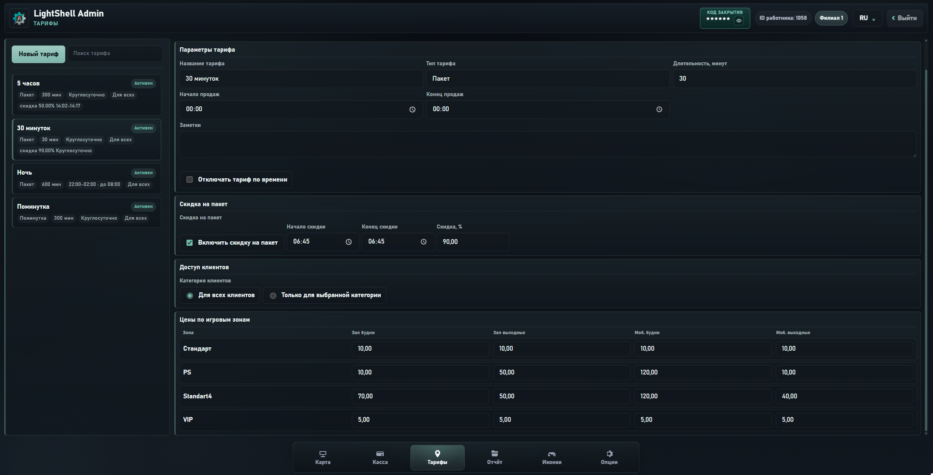This screenshot has height=475, width=933.
Task: Uncheck Включить скидку на пакет
Action: click(x=189, y=242)
